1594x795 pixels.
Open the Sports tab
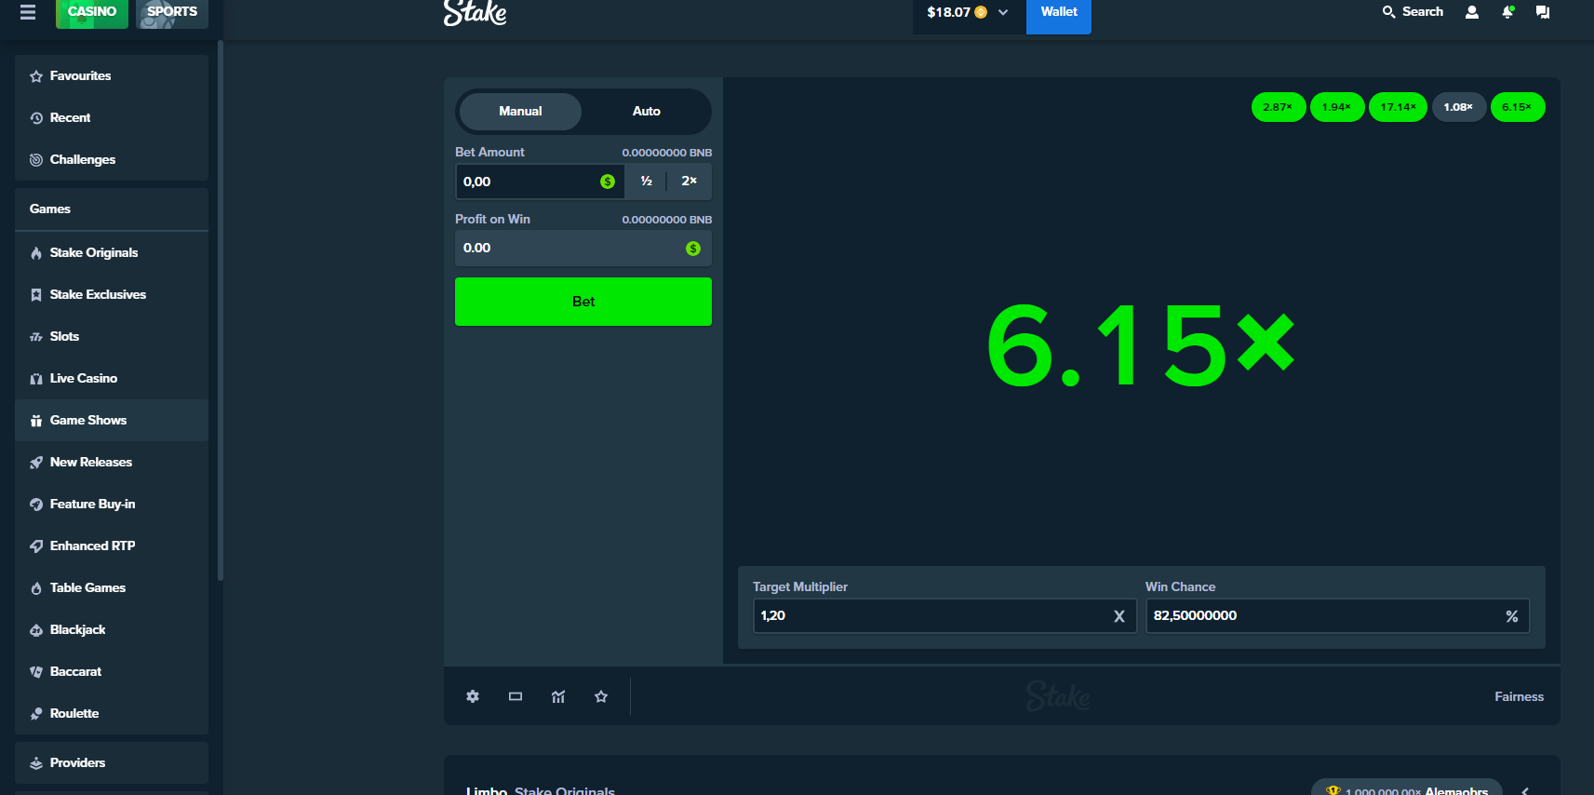point(172,12)
